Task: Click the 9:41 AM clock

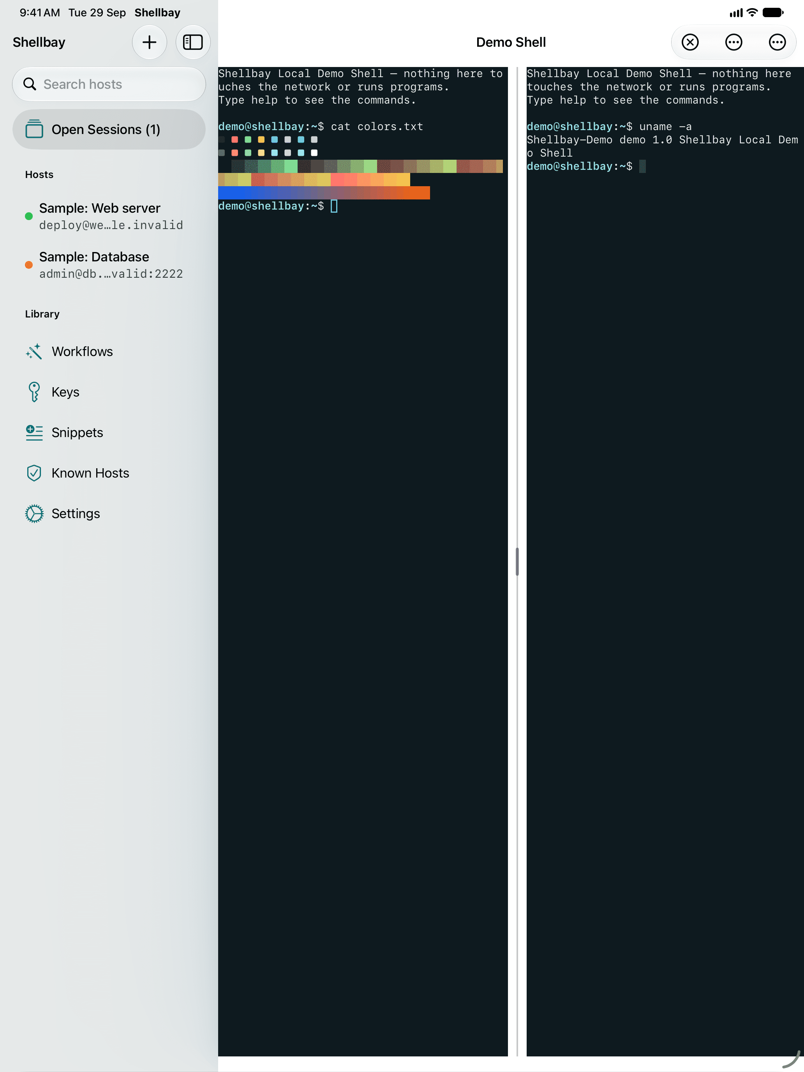Action: [40, 12]
